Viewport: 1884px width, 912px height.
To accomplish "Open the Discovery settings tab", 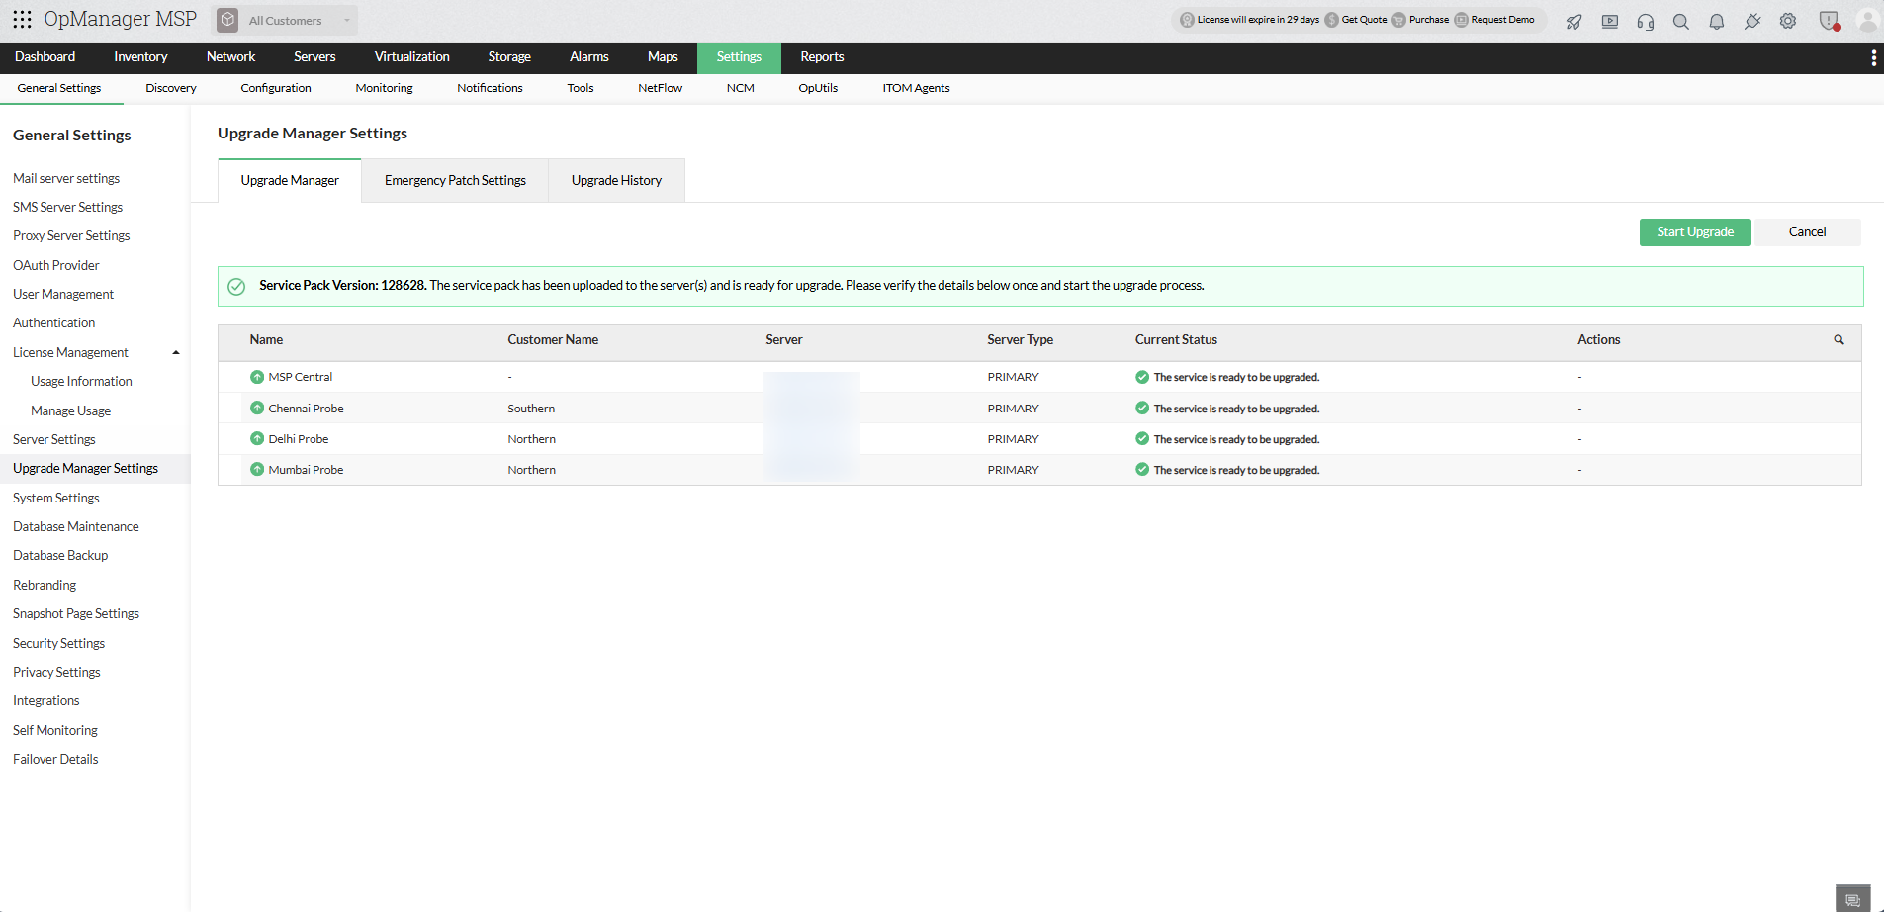I will pyautogui.click(x=171, y=88).
